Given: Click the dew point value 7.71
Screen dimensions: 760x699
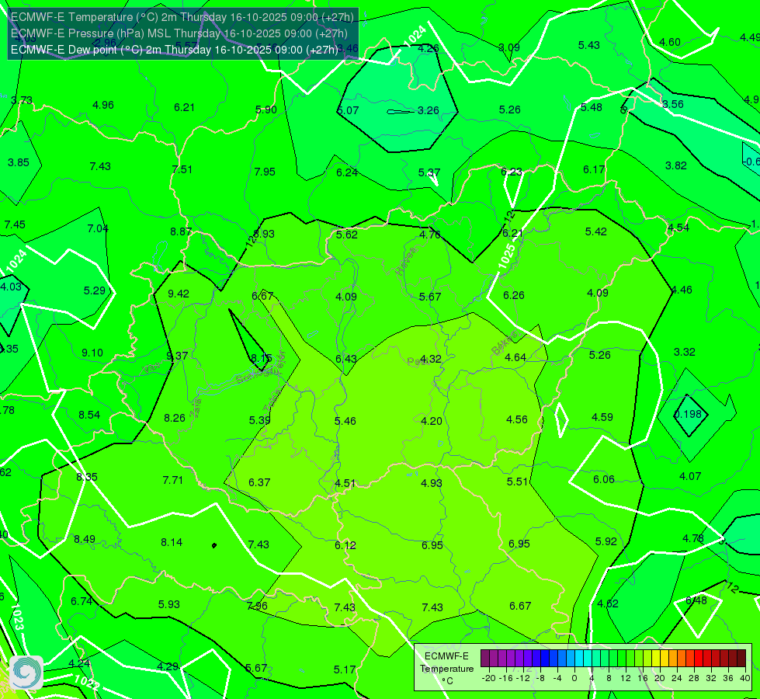Looking at the screenshot, I should pyautogui.click(x=172, y=480).
